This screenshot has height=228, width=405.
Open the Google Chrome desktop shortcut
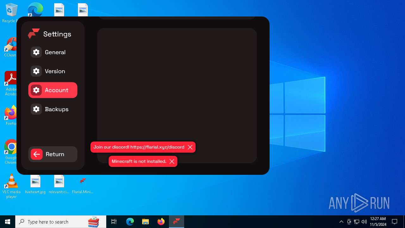tap(11, 152)
